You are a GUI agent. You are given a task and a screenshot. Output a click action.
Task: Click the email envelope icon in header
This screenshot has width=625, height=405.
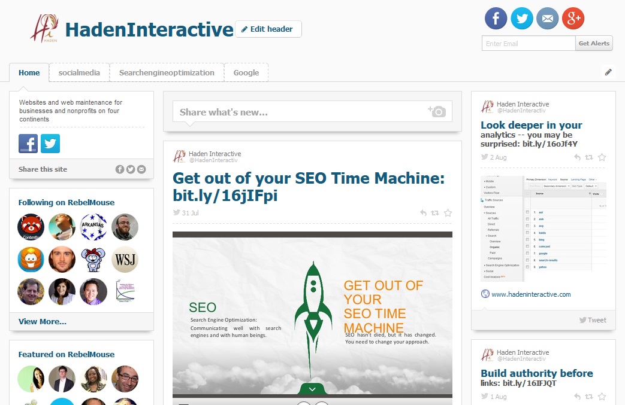(x=547, y=19)
